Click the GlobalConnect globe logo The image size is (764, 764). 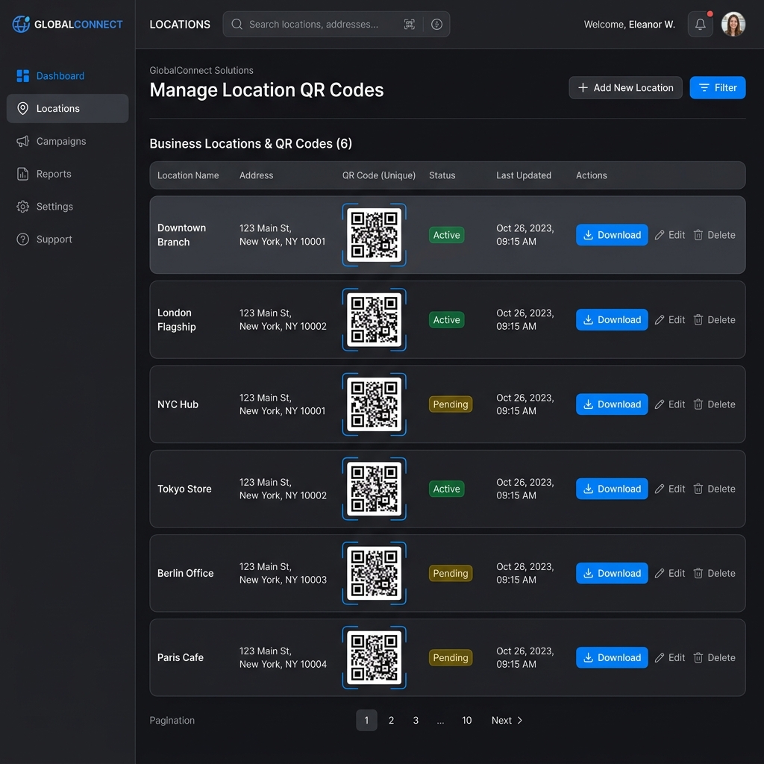[21, 24]
